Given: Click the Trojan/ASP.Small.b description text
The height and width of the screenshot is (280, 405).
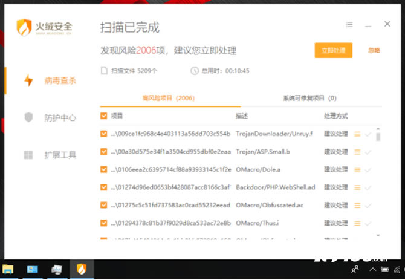Looking at the screenshot, I should tap(263, 152).
